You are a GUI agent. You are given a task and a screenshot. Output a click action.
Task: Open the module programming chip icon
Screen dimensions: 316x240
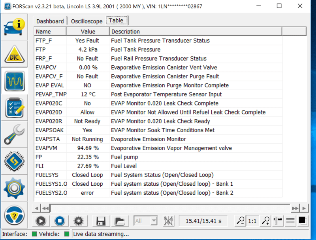pyautogui.click(x=15, y=161)
